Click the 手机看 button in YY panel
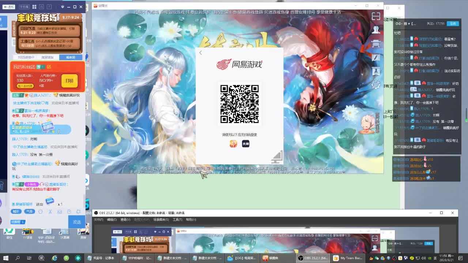 pyautogui.click(x=24, y=7)
